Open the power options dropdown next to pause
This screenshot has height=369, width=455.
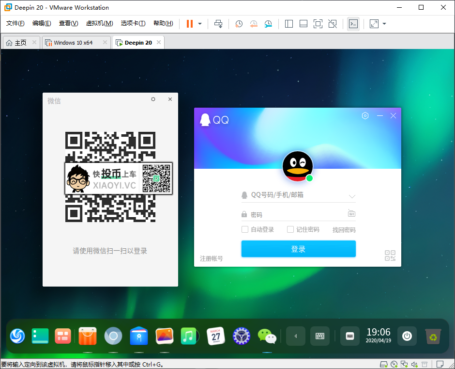point(200,24)
